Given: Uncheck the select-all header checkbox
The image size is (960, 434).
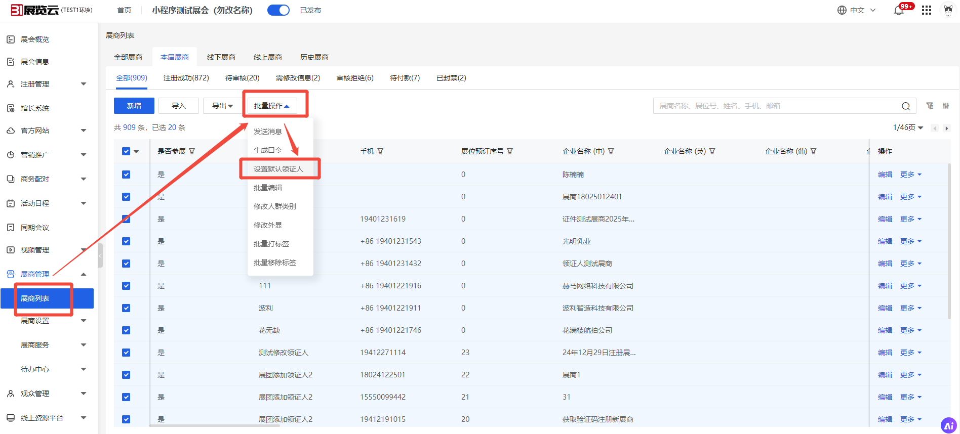Looking at the screenshot, I should pyautogui.click(x=126, y=151).
